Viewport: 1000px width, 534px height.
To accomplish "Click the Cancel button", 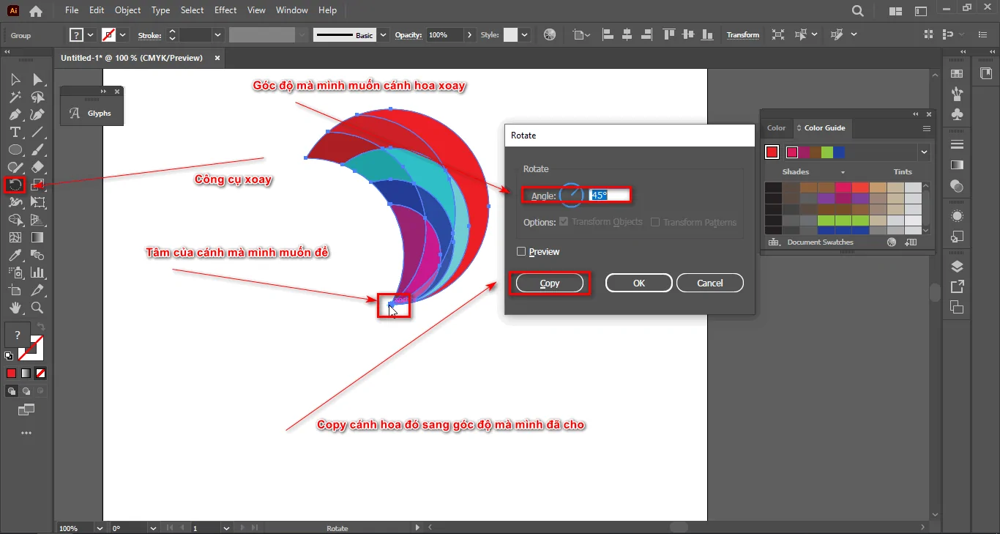I will (709, 283).
